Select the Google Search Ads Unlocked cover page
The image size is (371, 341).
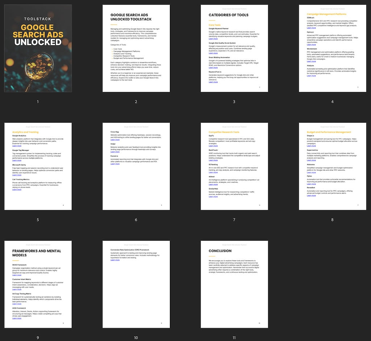(38, 48)
